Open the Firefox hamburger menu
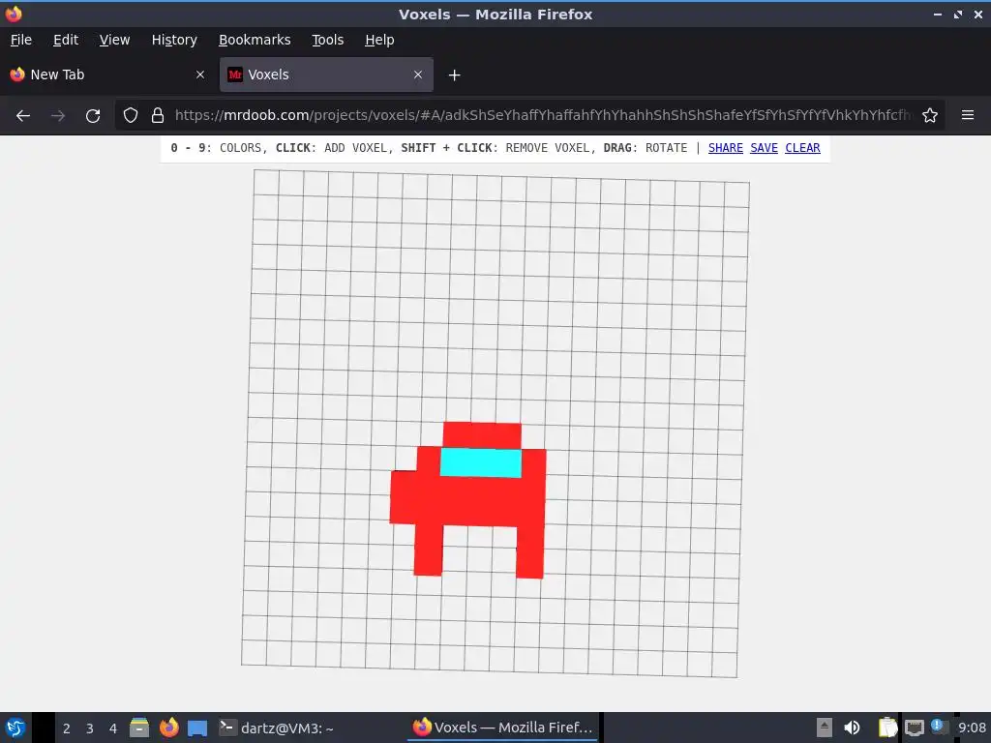 click(968, 115)
